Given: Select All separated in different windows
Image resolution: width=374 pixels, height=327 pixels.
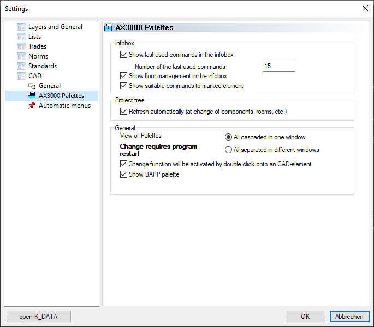Looking at the screenshot, I should click(229, 150).
